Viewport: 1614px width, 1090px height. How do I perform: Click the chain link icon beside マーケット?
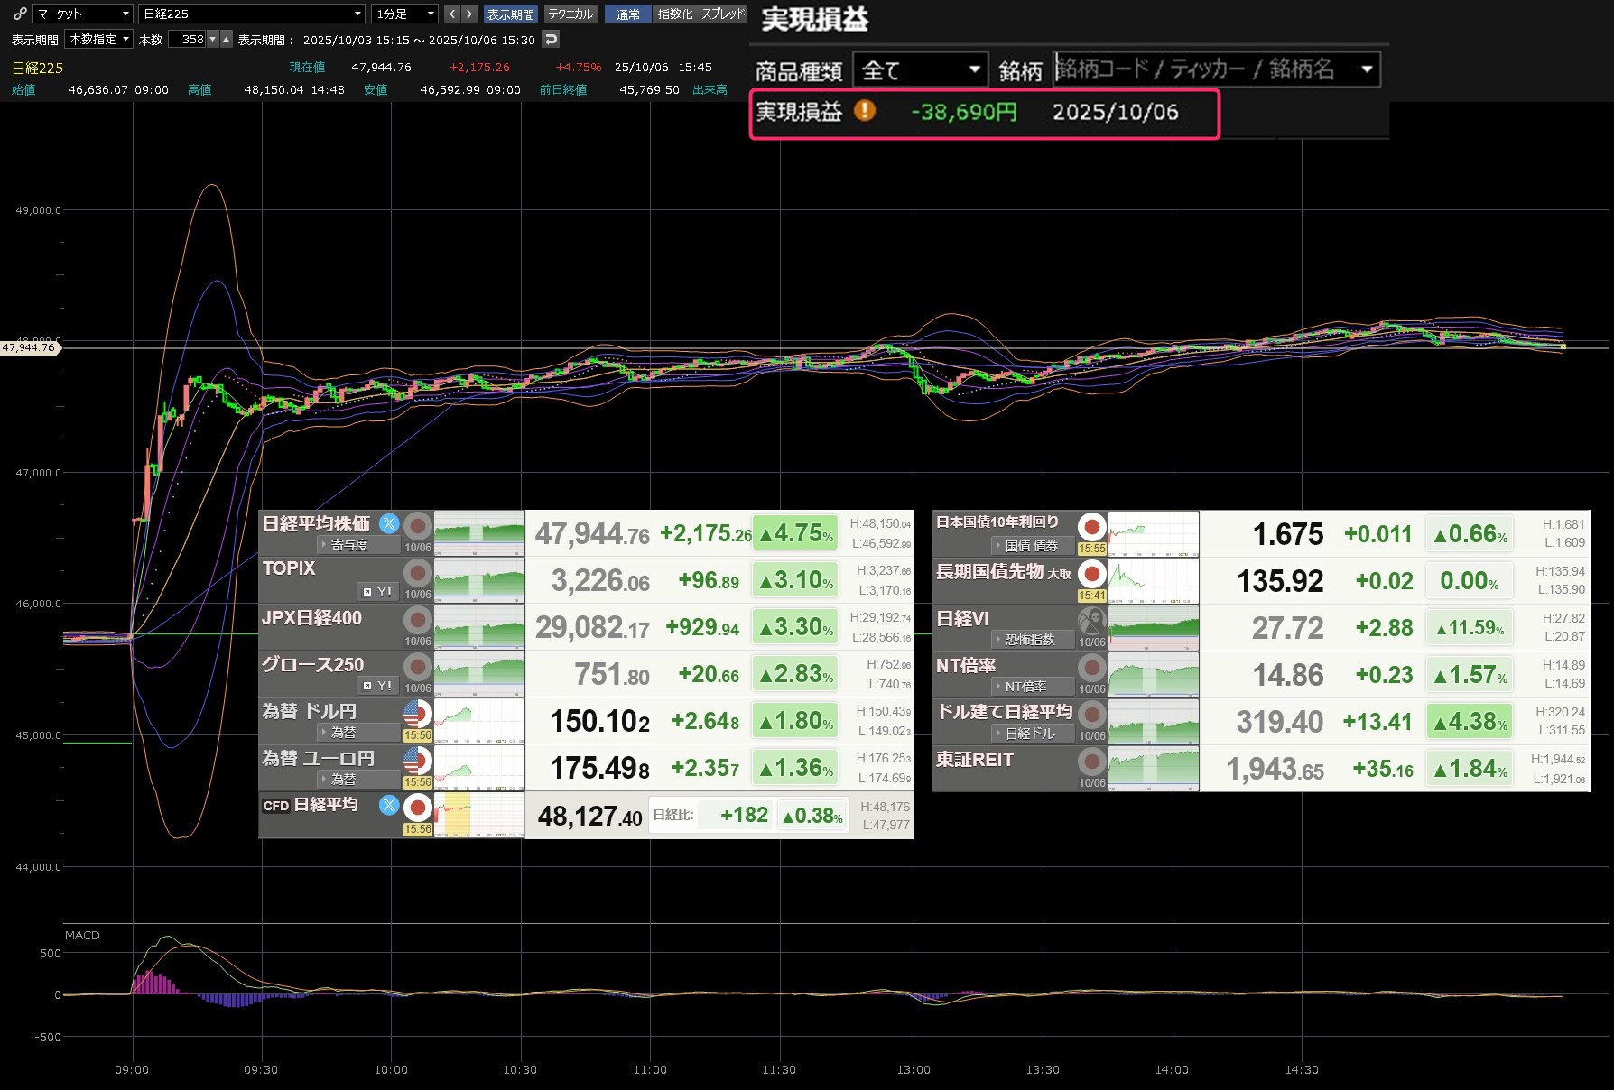[x=20, y=14]
